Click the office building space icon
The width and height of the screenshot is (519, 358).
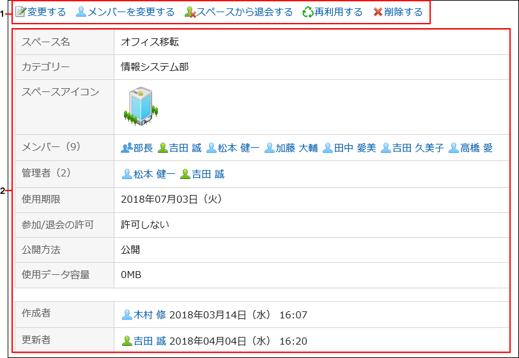tap(141, 106)
